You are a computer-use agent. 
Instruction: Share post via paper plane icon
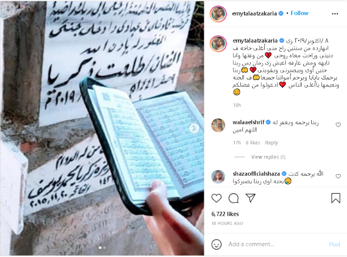(251, 198)
